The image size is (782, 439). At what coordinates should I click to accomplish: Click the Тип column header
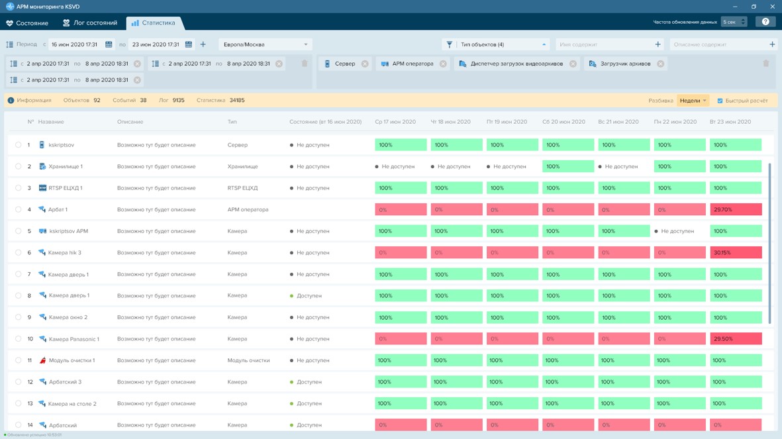(232, 122)
